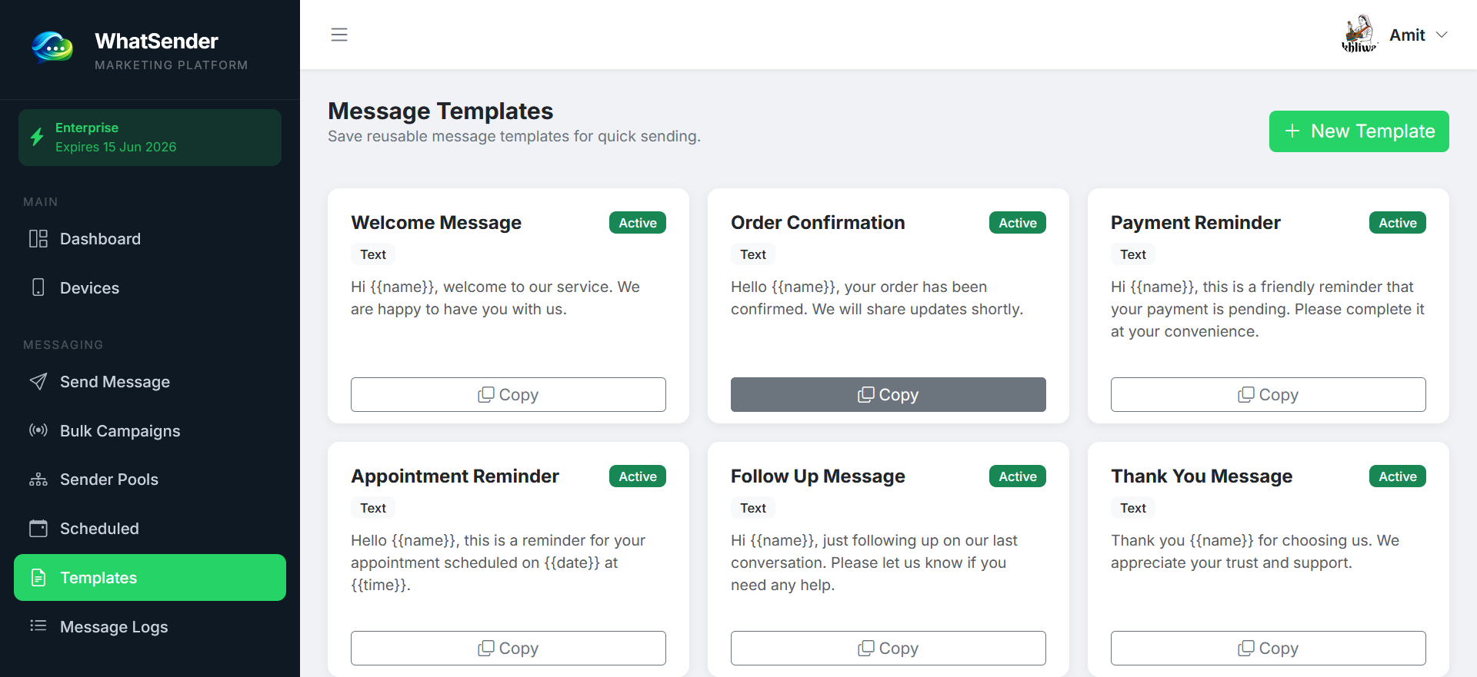Copy the Follow Up Message template
Viewport: 1477px width, 677px height.
point(889,648)
